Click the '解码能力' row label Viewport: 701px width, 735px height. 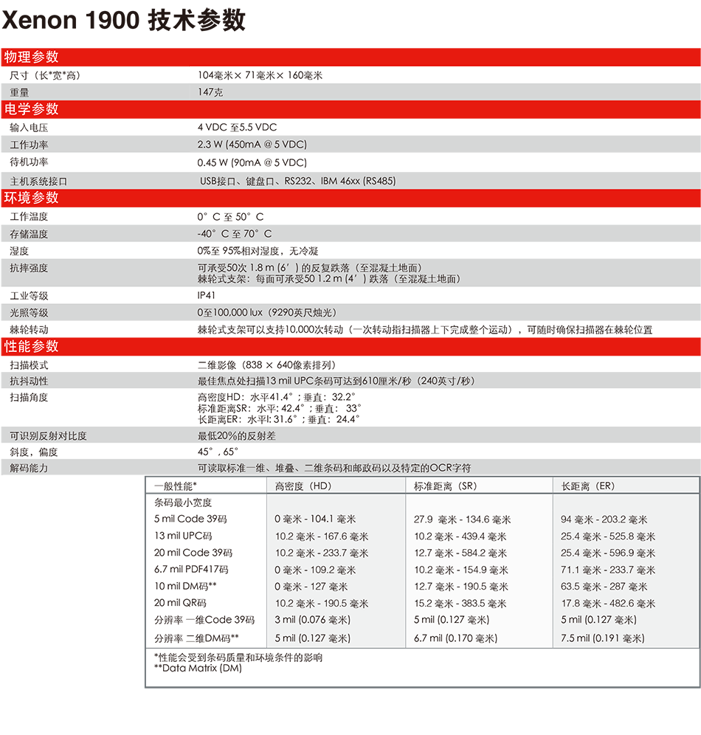29,468
